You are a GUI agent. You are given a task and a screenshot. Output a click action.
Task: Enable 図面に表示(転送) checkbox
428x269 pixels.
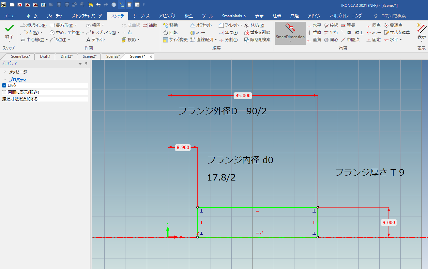pyautogui.click(x=4, y=92)
